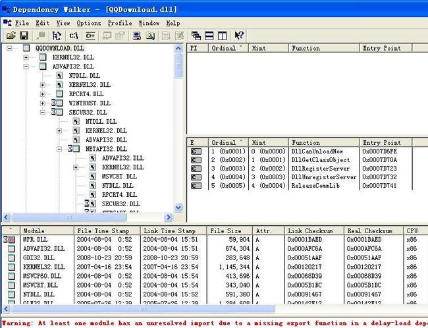
Task: Sort imports pane by PI column header
Action: point(198,48)
